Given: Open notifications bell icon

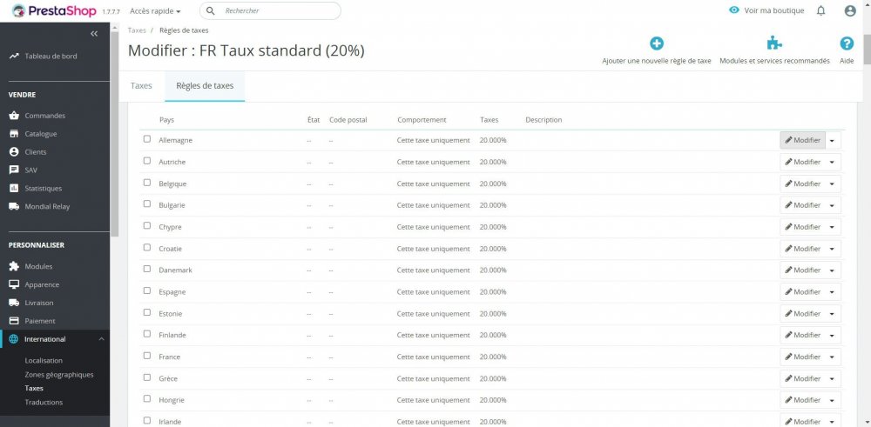Looking at the screenshot, I should tap(820, 10).
